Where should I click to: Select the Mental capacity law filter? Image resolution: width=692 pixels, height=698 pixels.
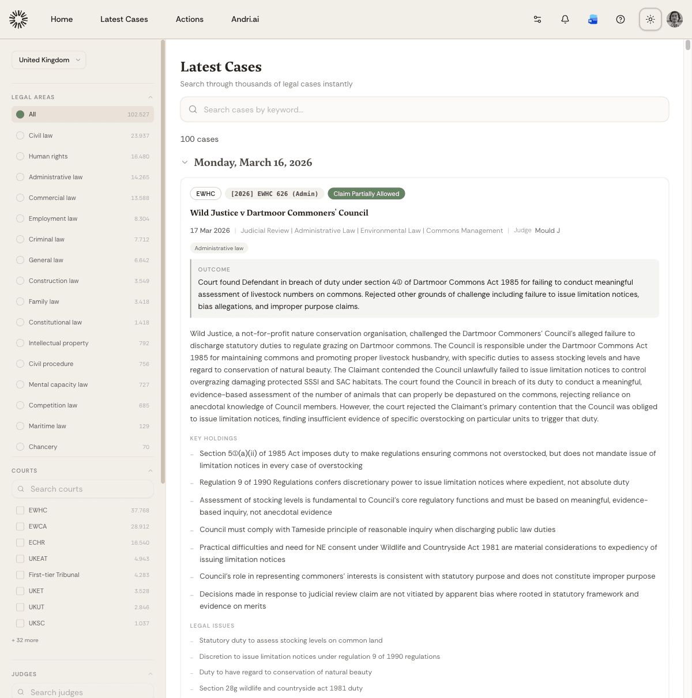point(82,384)
